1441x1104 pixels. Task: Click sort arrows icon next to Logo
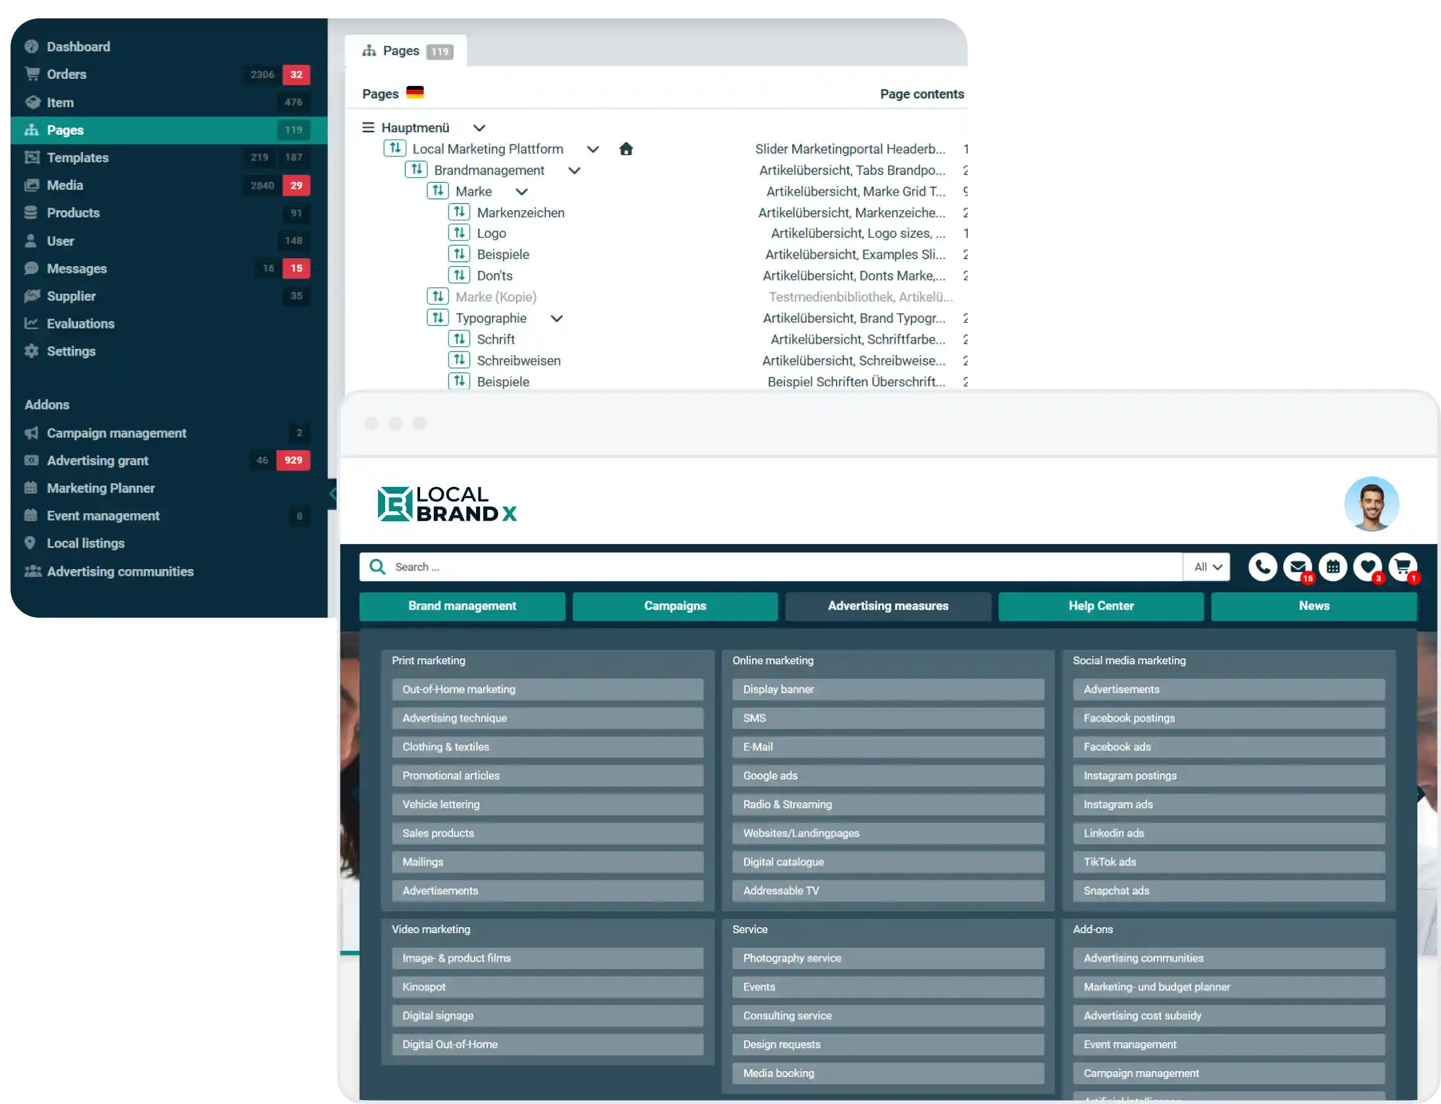click(459, 233)
